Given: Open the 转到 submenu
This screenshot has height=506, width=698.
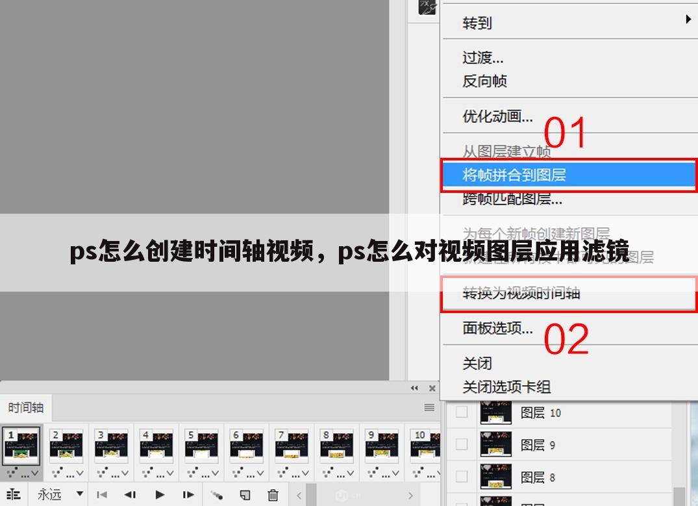Looking at the screenshot, I should tap(569, 23).
